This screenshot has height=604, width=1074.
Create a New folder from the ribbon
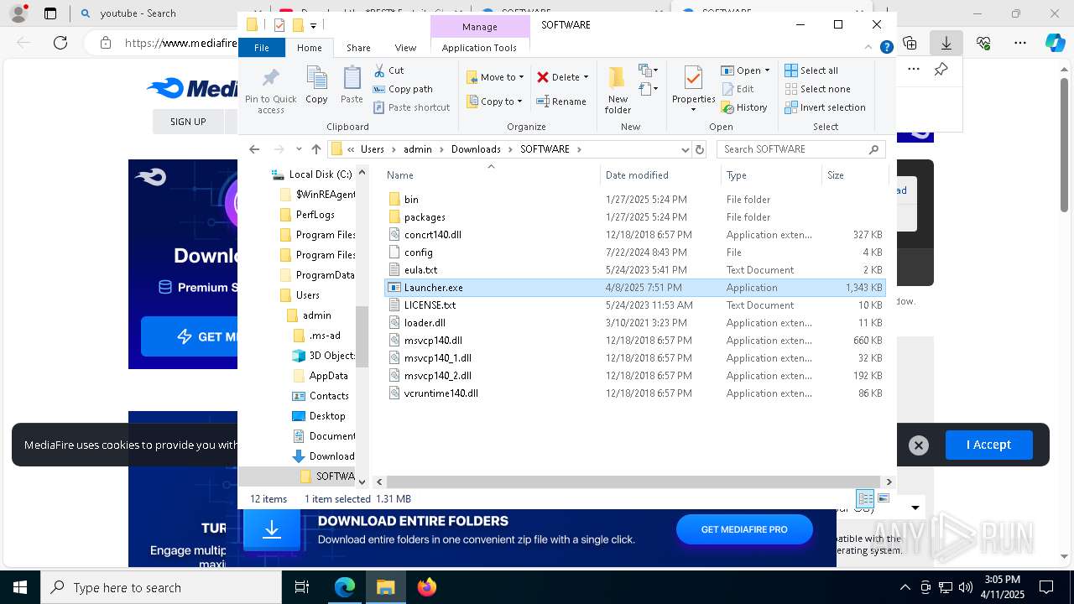click(618, 90)
